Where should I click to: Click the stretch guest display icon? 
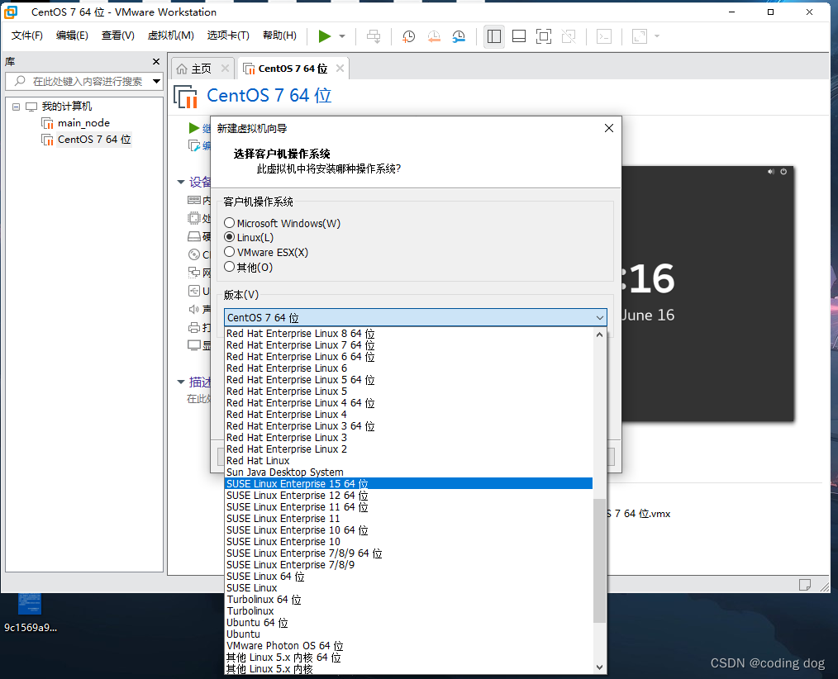pos(639,36)
